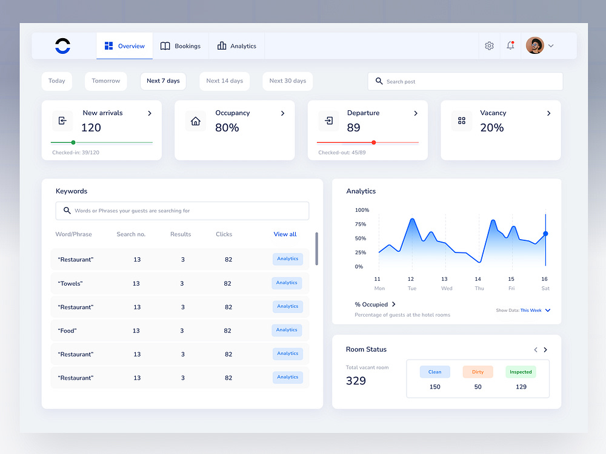The height and width of the screenshot is (454, 606).
Task: Click the Keywords list scrollbar
Action: tap(316, 249)
